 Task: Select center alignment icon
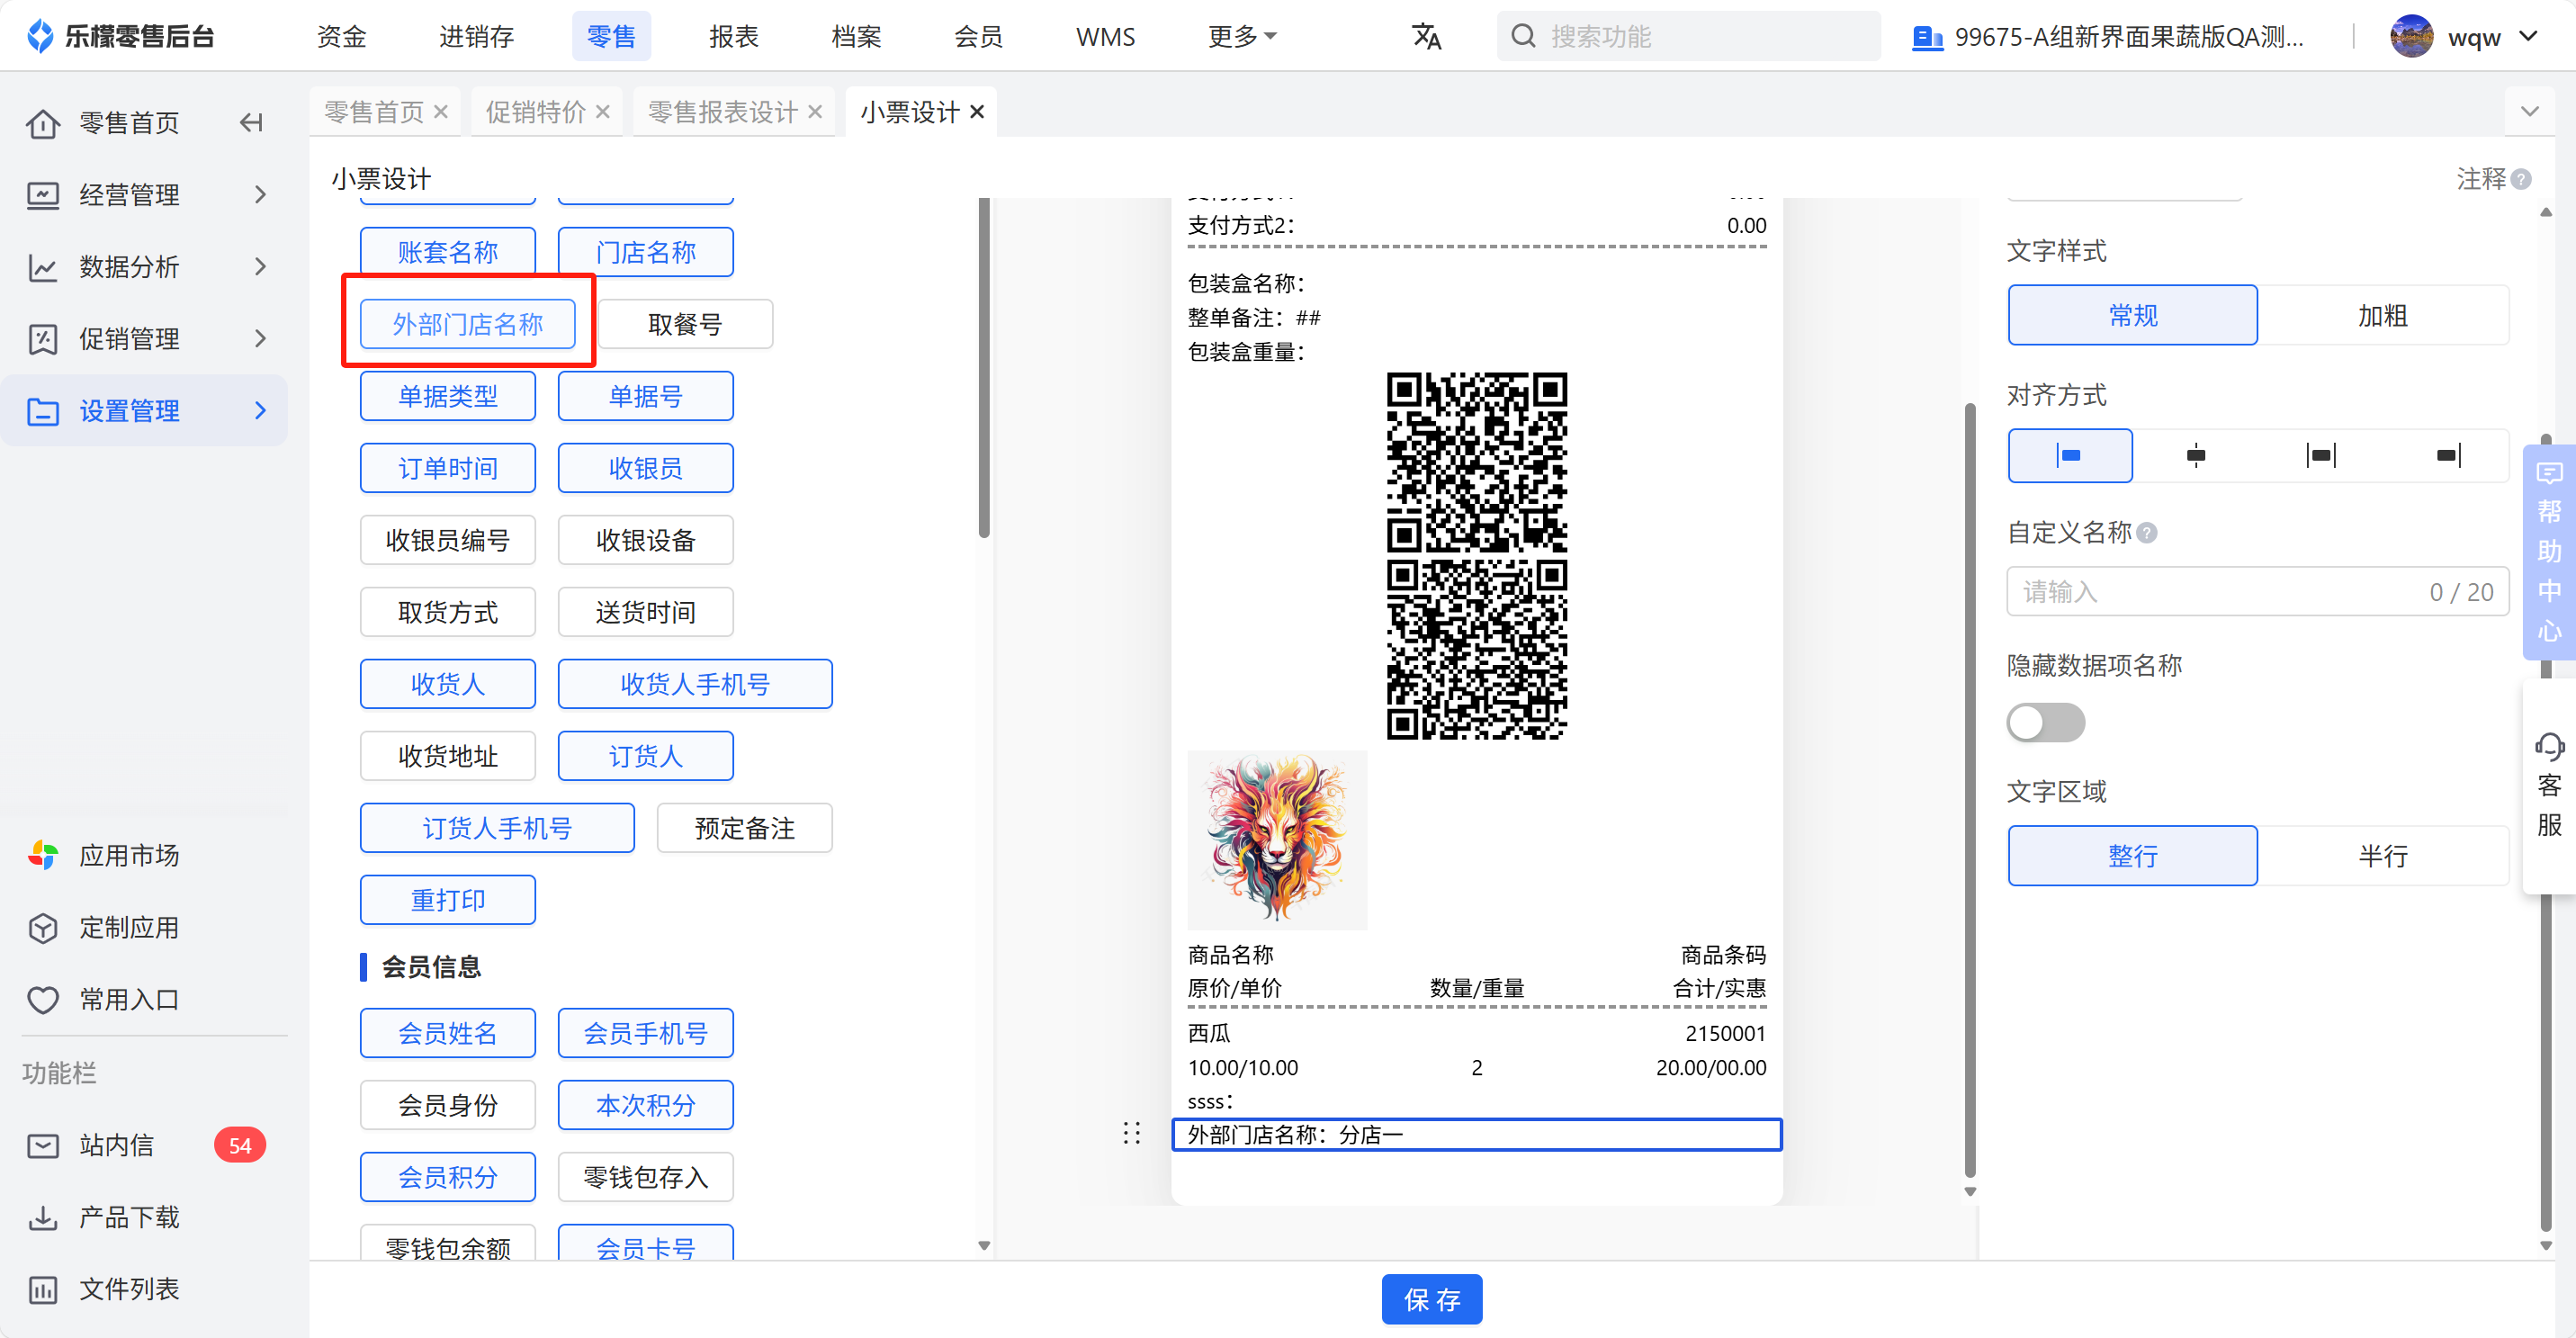tap(2195, 456)
